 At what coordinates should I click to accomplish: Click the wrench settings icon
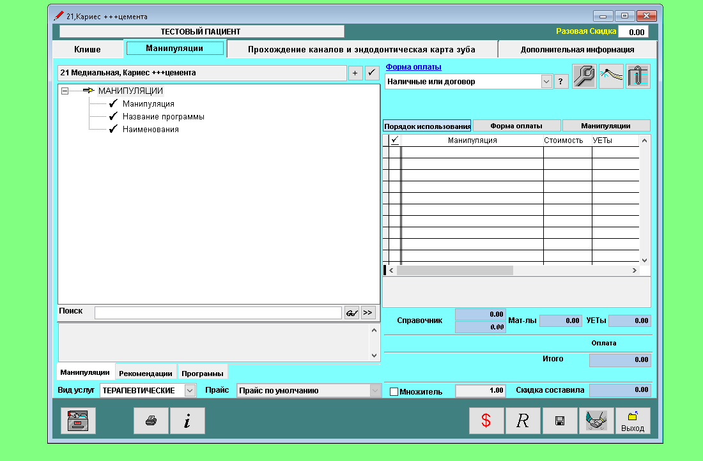click(584, 77)
